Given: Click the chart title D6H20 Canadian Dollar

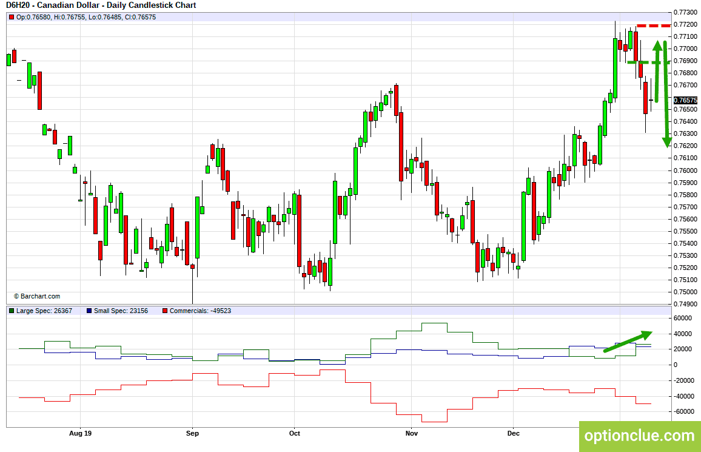Looking at the screenshot, I should tap(101, 5).
